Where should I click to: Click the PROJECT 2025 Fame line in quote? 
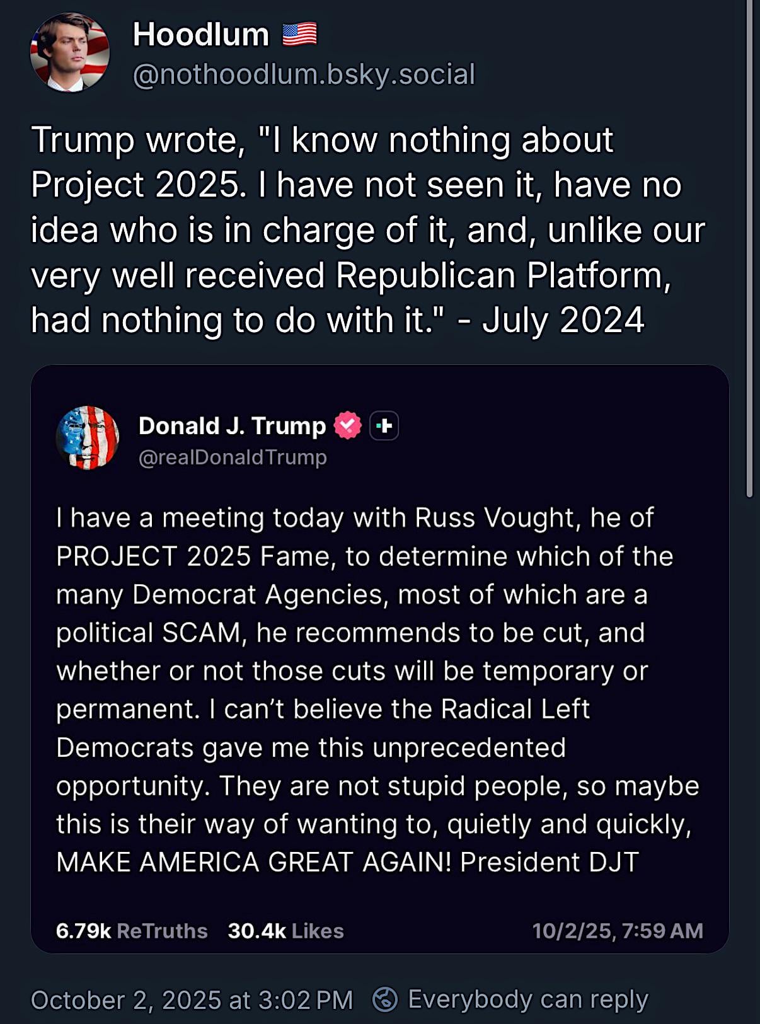point(364,556)
